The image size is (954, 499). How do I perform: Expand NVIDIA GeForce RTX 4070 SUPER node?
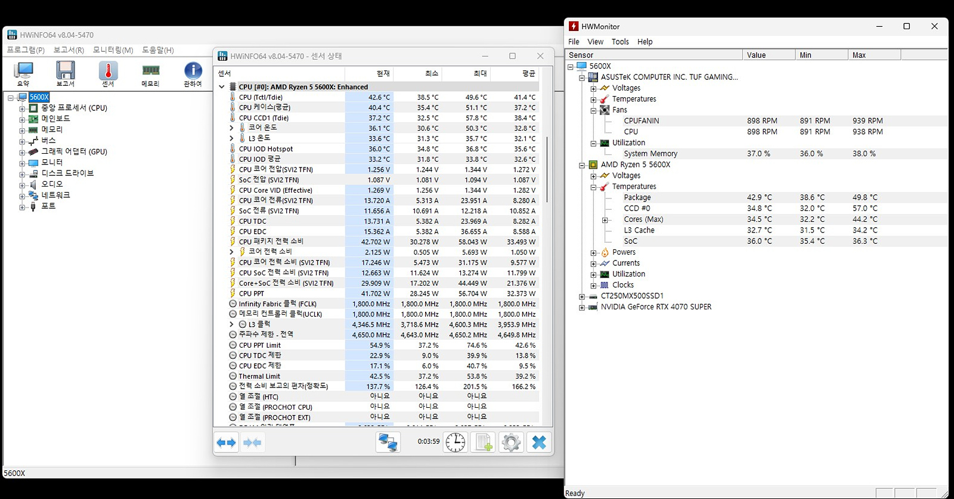pyautogui.click(x=582, y=308)
